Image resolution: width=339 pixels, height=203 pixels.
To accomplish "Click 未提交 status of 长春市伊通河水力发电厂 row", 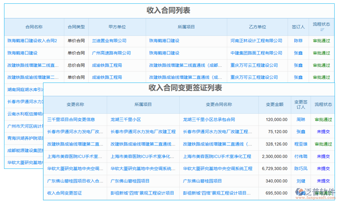I will (x=322, y=132).
